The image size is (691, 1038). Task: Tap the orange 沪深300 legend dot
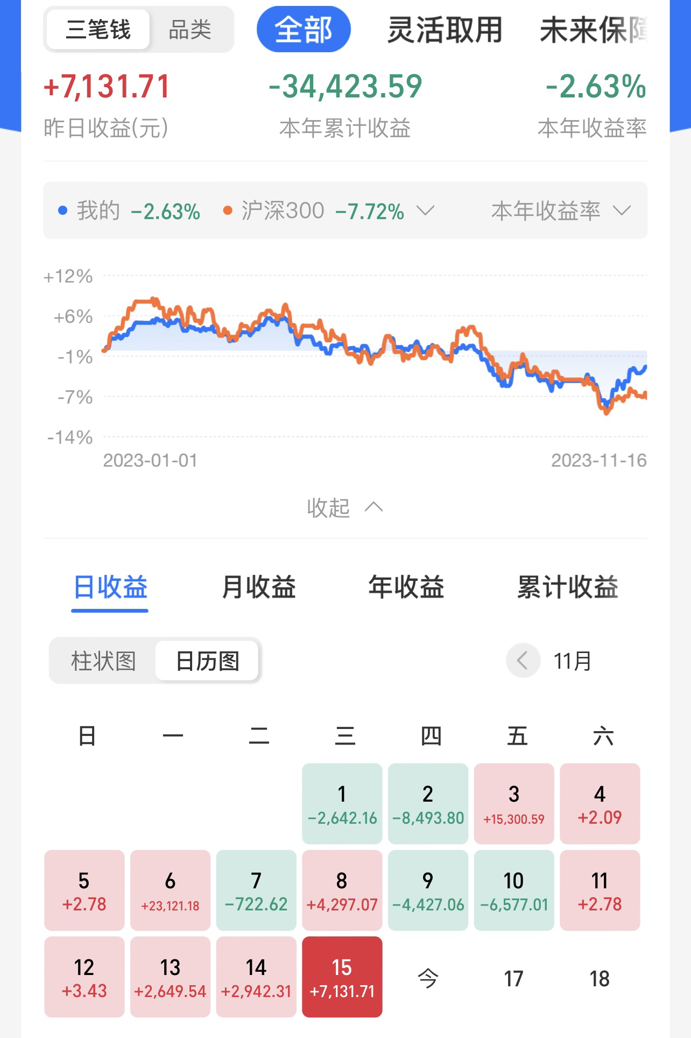pyautogui.click(x=228, y=211)
